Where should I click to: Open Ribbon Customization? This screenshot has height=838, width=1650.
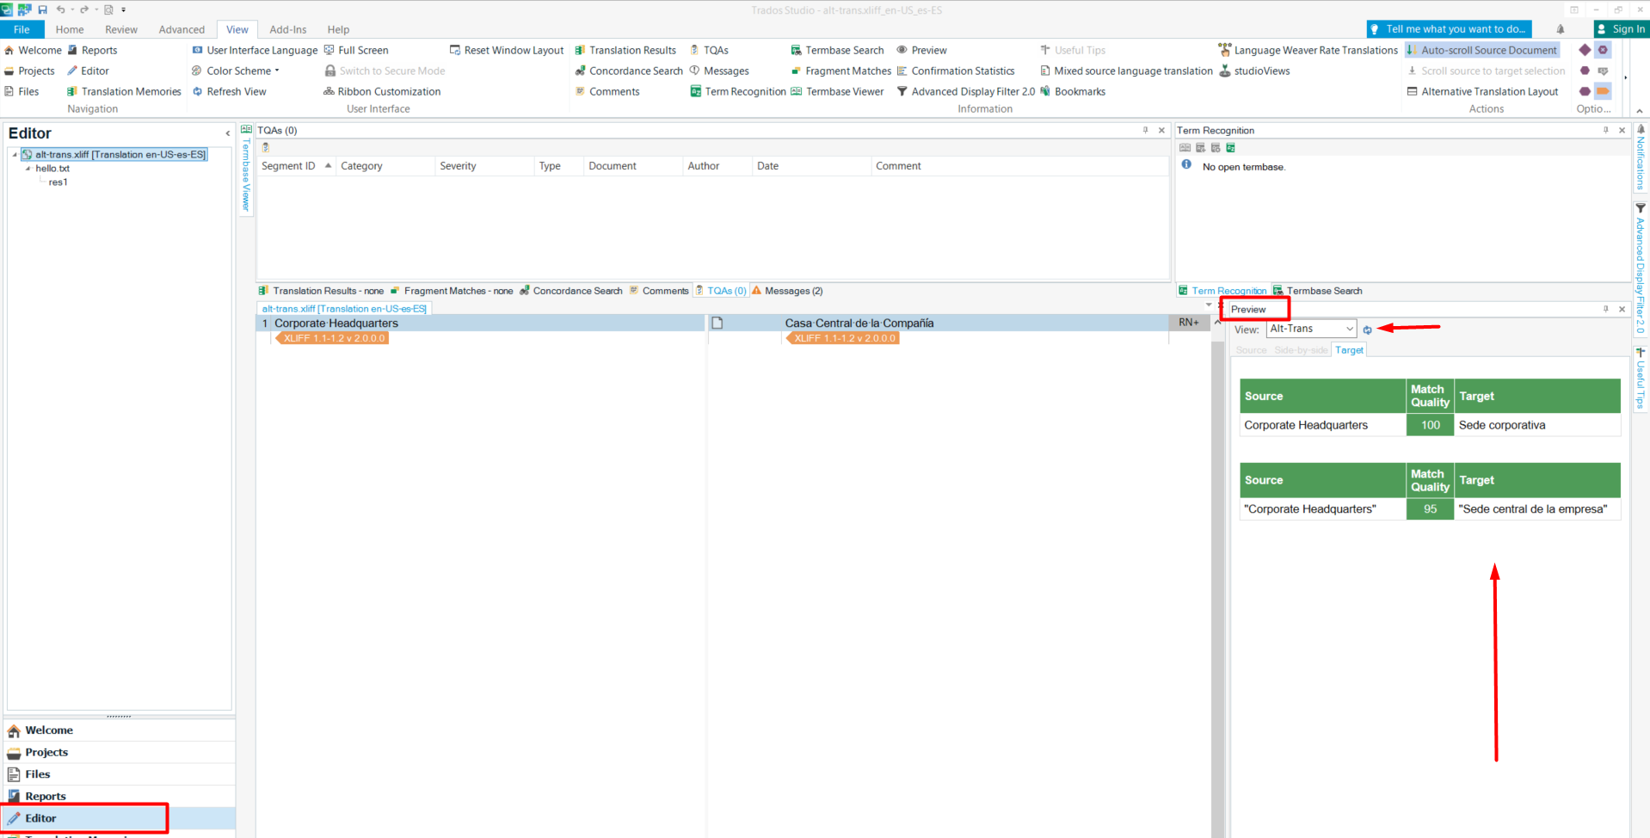(382, 91)
